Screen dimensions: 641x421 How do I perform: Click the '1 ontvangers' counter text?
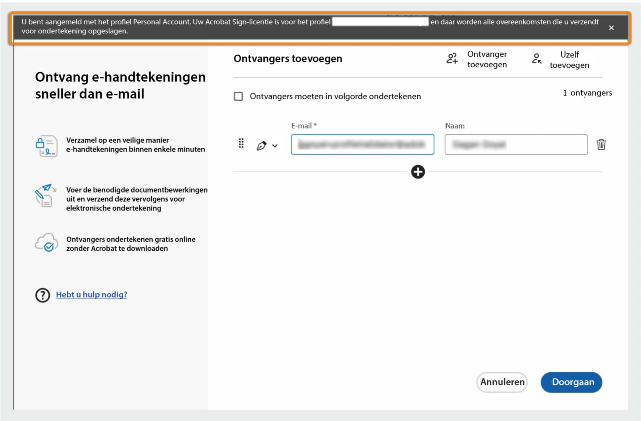[588, 93]
